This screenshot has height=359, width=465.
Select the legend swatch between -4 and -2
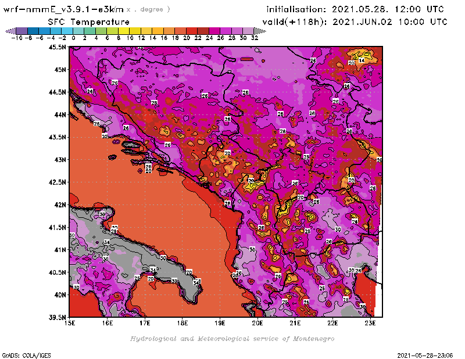coord(56,31)
